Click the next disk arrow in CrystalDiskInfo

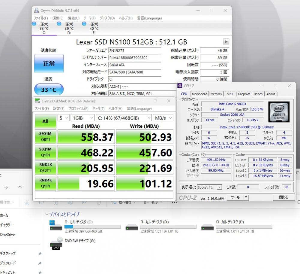tap(226, 41)
